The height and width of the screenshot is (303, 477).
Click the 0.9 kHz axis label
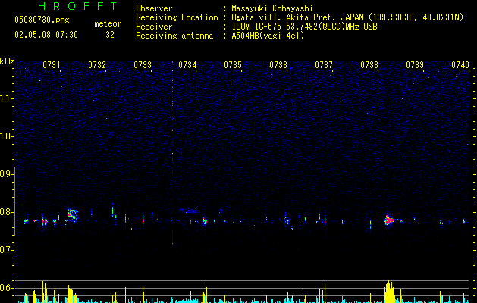point(6,174)
